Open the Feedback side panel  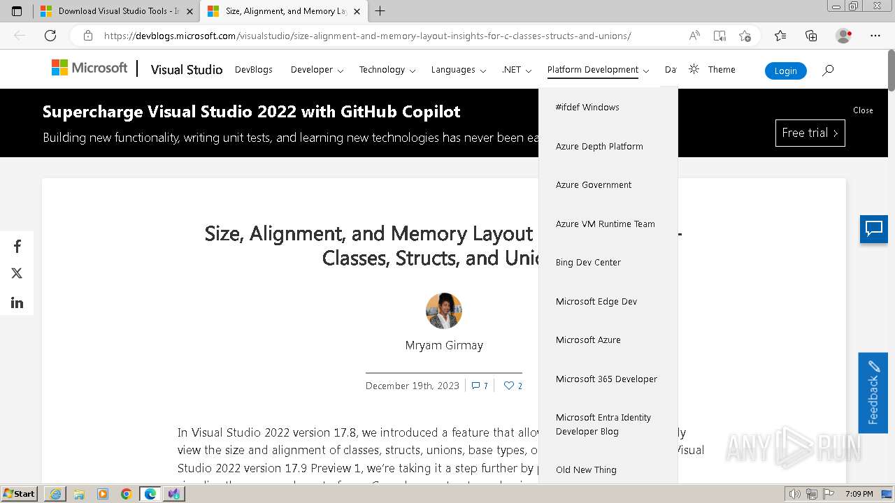[x=873, y=393]
